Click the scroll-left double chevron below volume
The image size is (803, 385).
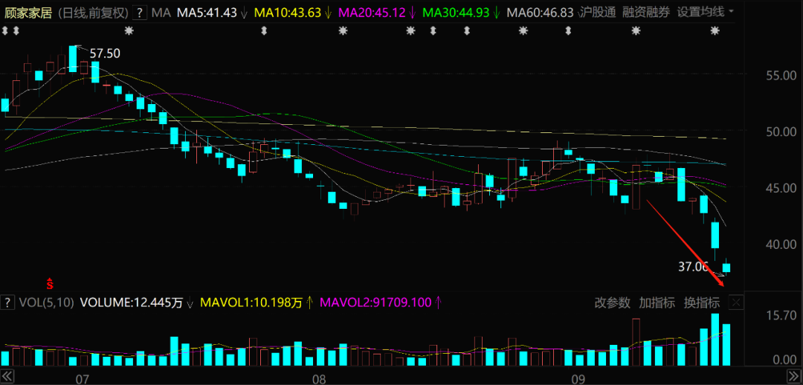[7, 375]
